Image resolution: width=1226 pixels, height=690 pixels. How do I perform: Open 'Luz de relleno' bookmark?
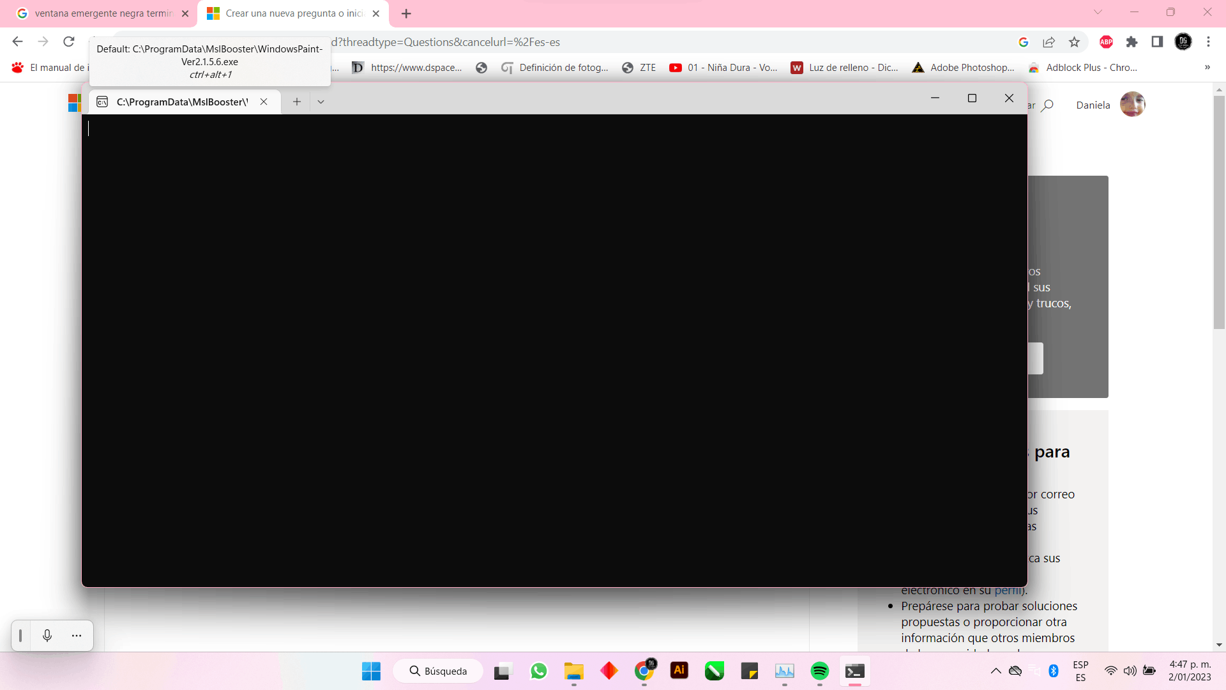pos(845,68)
